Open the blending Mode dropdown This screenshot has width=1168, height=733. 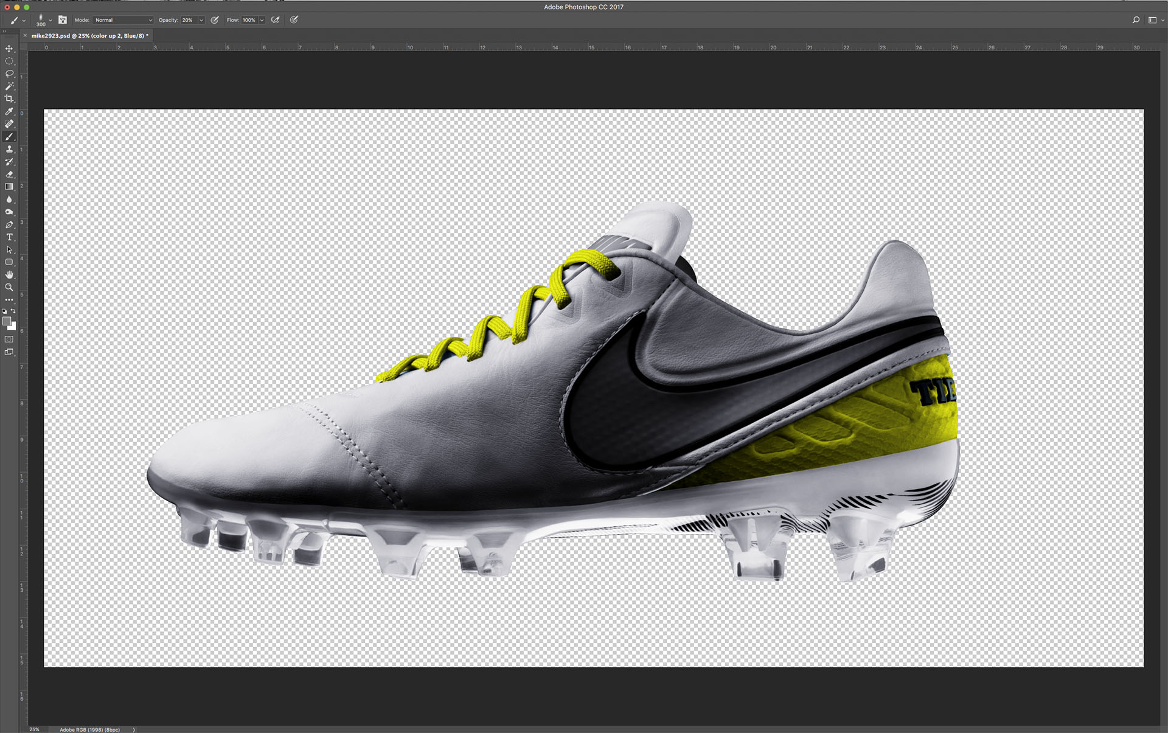[x=123, y=20]
